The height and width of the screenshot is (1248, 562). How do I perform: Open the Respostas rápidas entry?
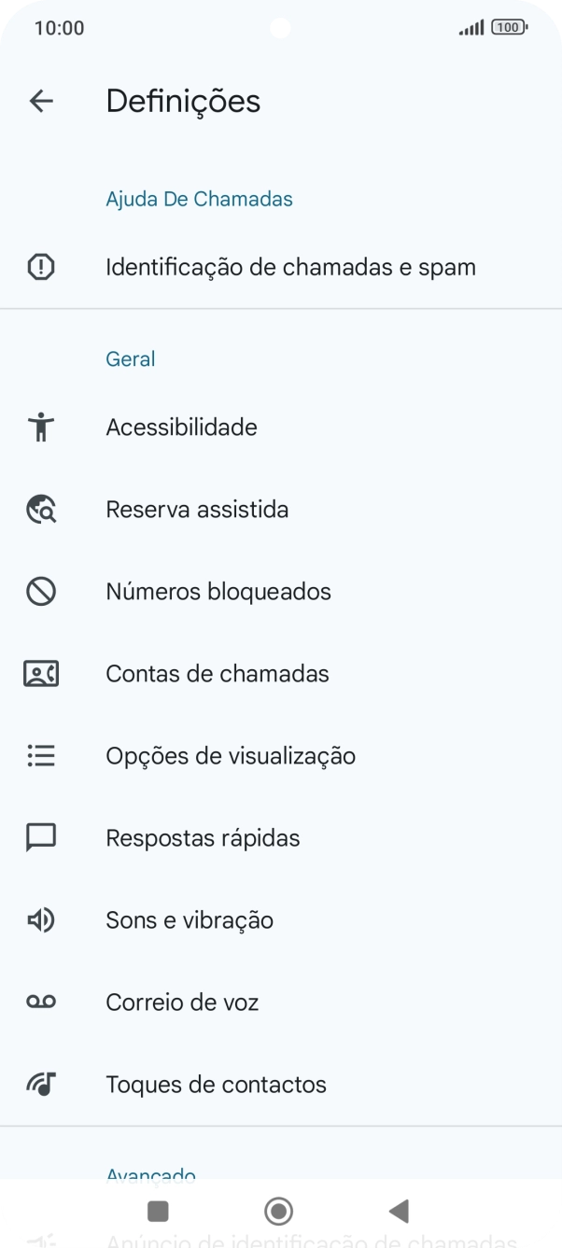203,837
